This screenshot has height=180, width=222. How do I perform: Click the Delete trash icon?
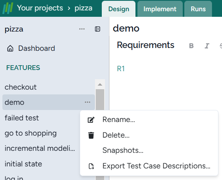(x=91, y=135)
